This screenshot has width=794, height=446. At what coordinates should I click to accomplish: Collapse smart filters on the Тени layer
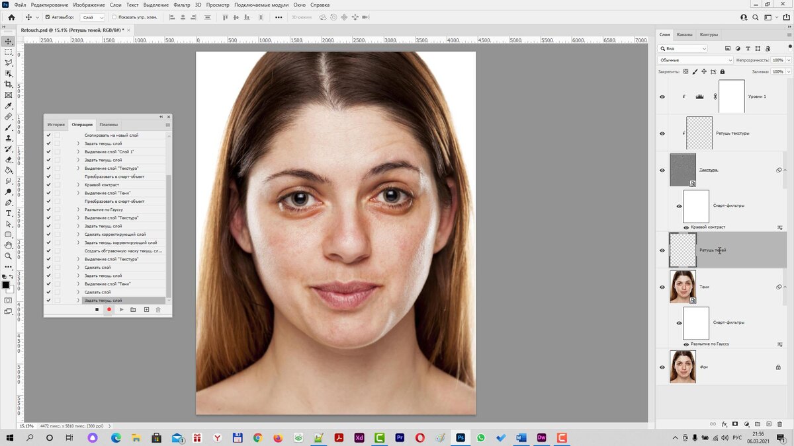pyautogui.click(x=785, y=287)
